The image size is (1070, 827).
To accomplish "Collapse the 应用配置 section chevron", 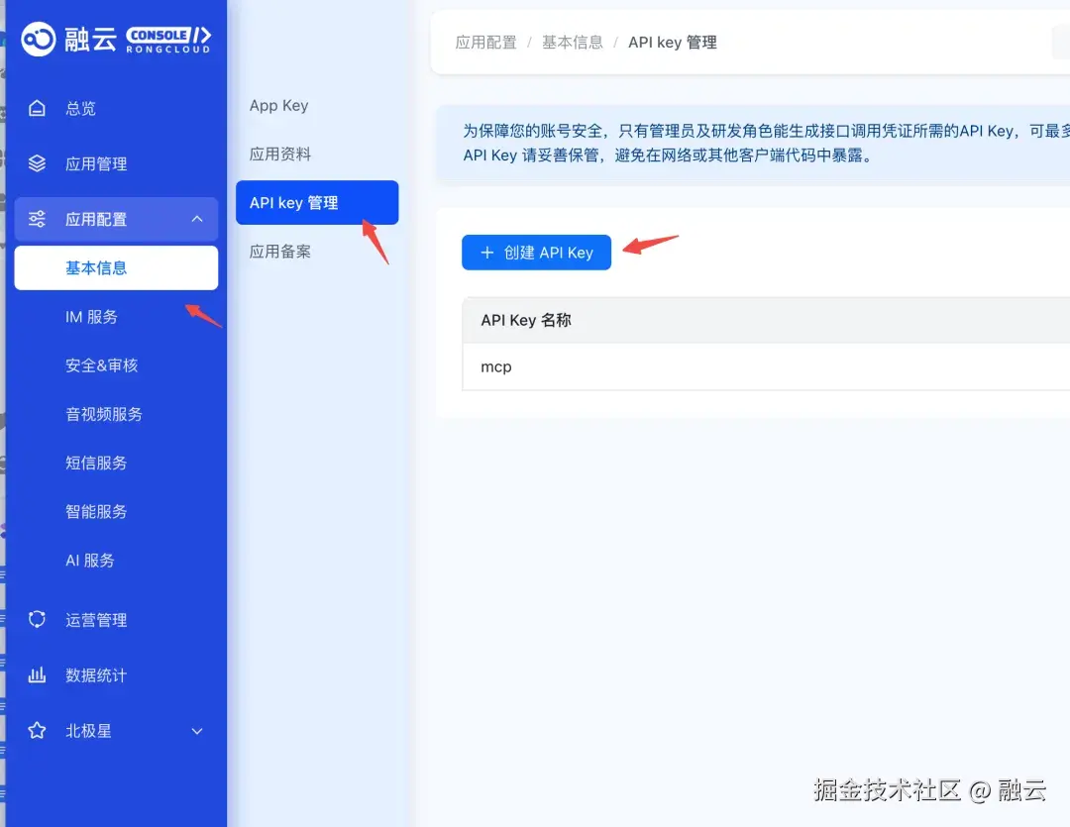I will pyautogui.click(x=197, y=218).
